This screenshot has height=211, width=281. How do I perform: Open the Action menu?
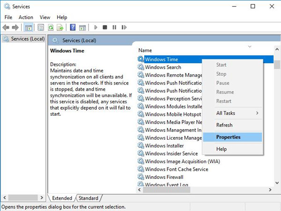26,17
